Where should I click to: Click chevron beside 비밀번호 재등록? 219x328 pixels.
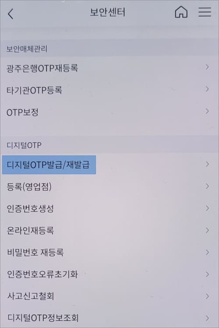click(207, 252)
